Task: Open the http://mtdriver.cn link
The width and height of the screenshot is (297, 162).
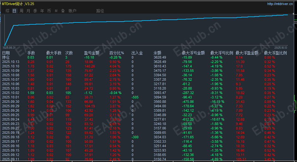Action: tap(280, 4)
